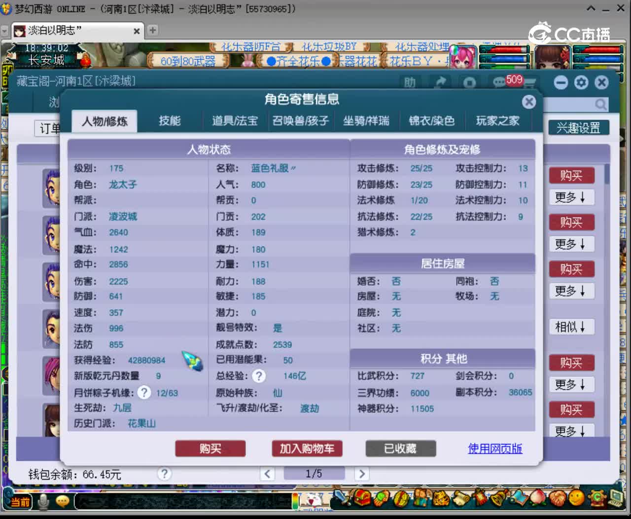631x519 pixels.
Task: Click the tab list dropdown arrow at top left
Action: coord(5,31)
